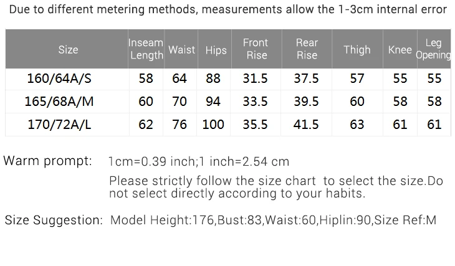Image resolution: width=455 pixels, height=266 pixels.
Task: Select the 165/68A/M size row label
Action: (x=59, y=102)
